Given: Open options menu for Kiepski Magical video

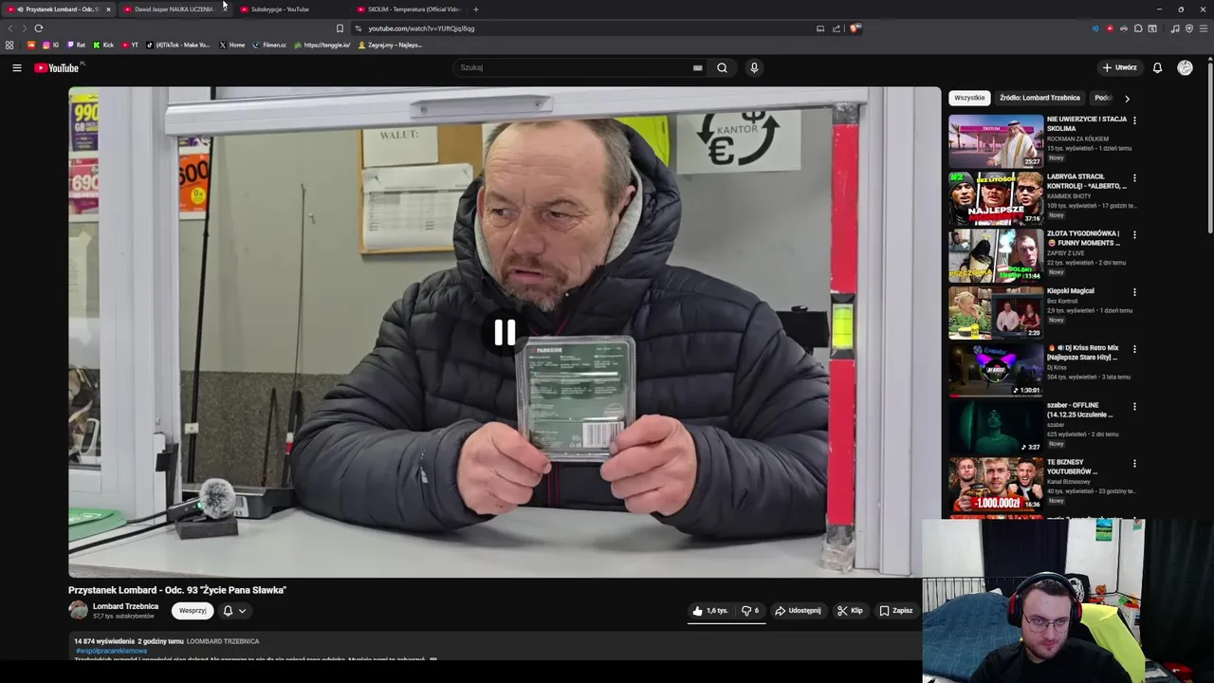Looking at the screenshot, I should (x=1134, y=292).
